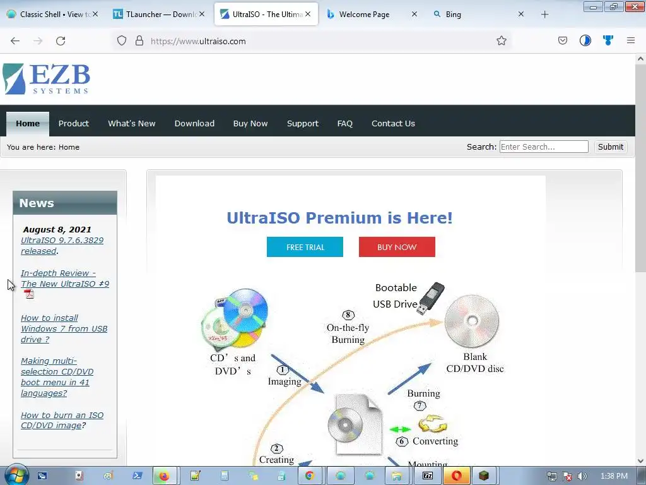The width and height of the screenshot is (646, 485).
Task: Open How to install Windows 7 from USB link
Action: click(64, 328)
